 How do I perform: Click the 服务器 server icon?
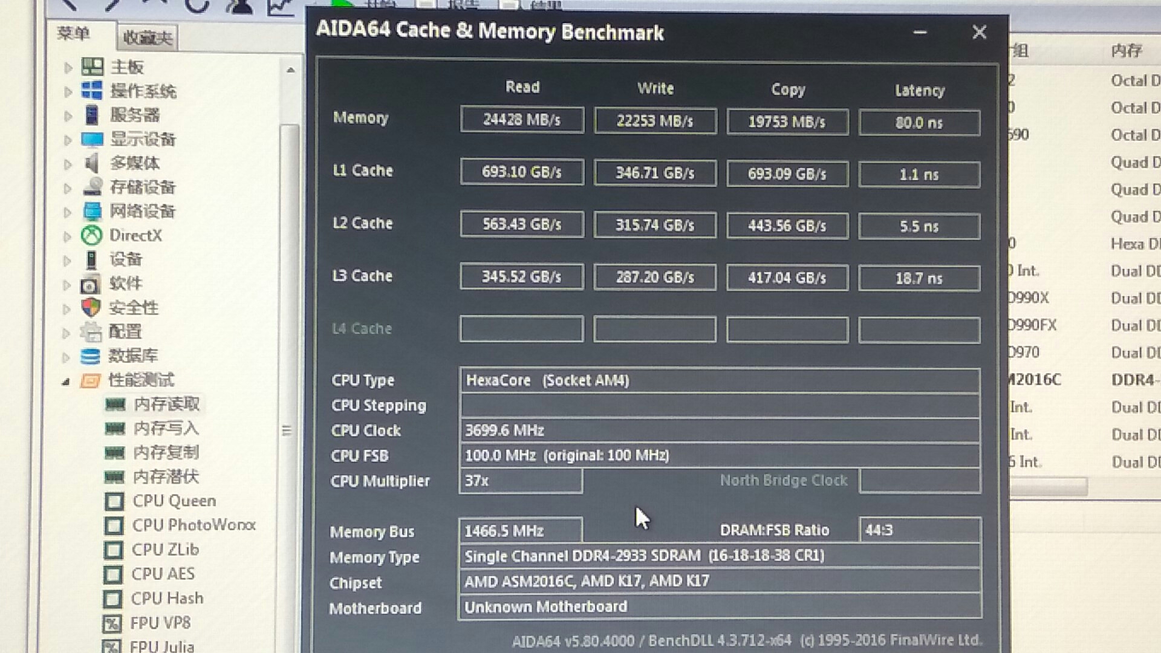[x=92, y=115]
